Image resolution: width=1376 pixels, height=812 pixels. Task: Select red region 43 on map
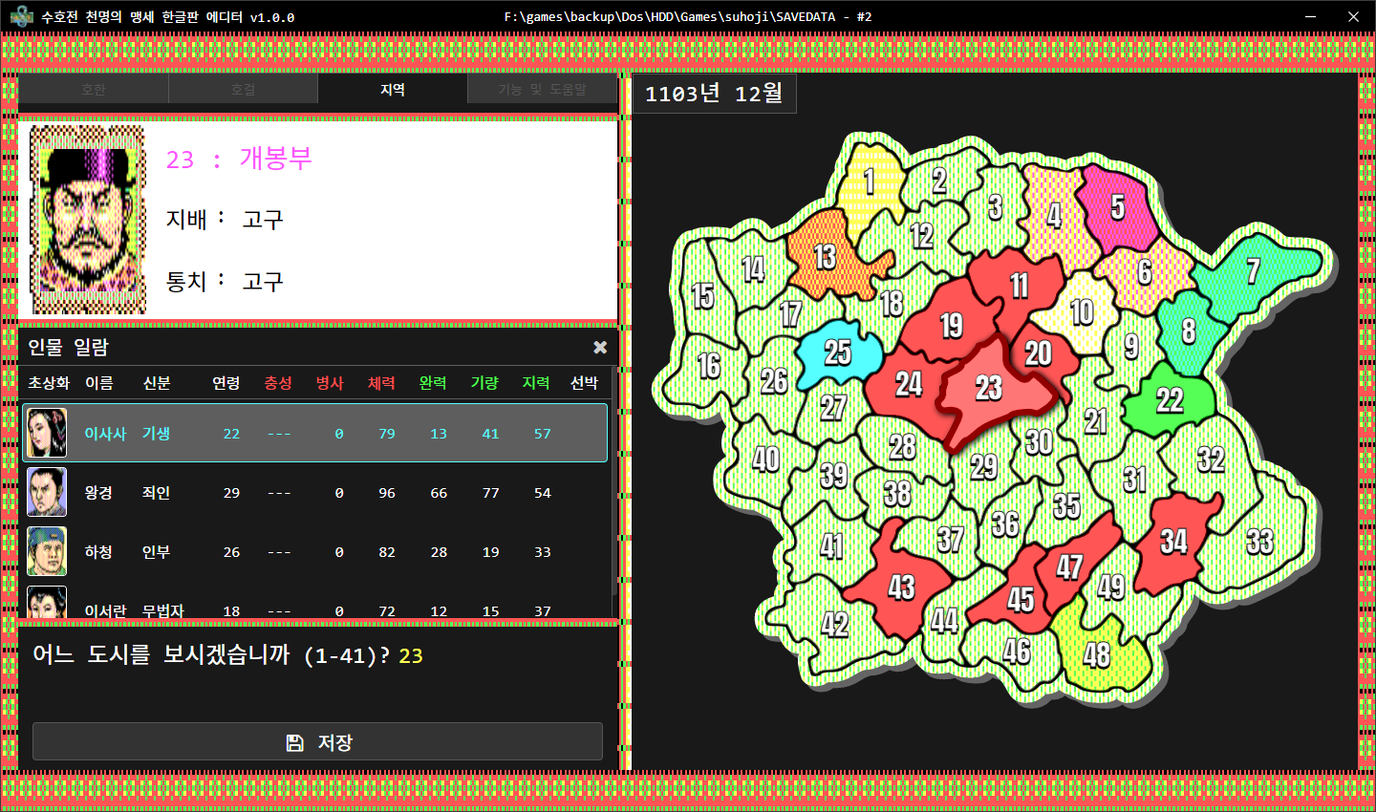click(x=901, y=587)
